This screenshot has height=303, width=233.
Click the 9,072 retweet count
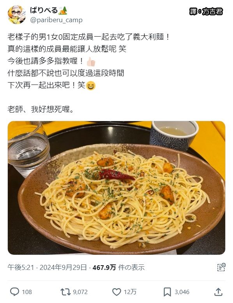80,292
